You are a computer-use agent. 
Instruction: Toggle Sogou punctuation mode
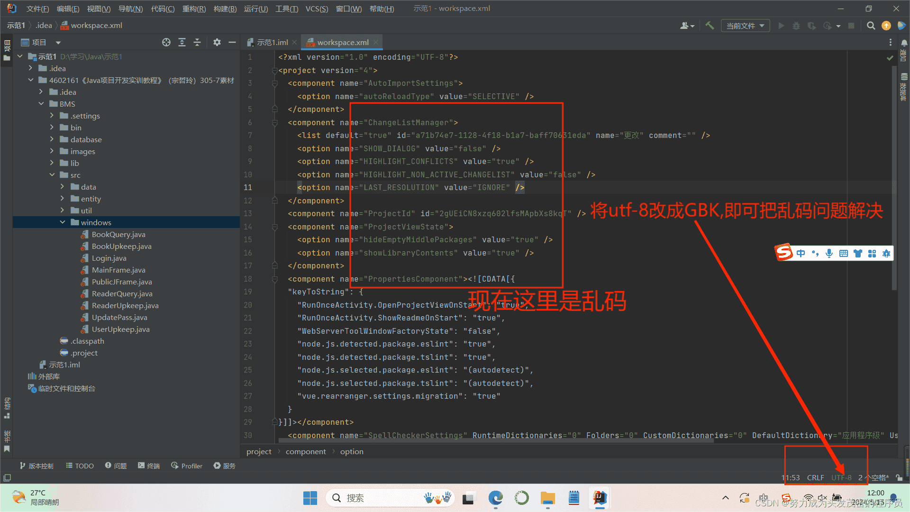[815, 253]
